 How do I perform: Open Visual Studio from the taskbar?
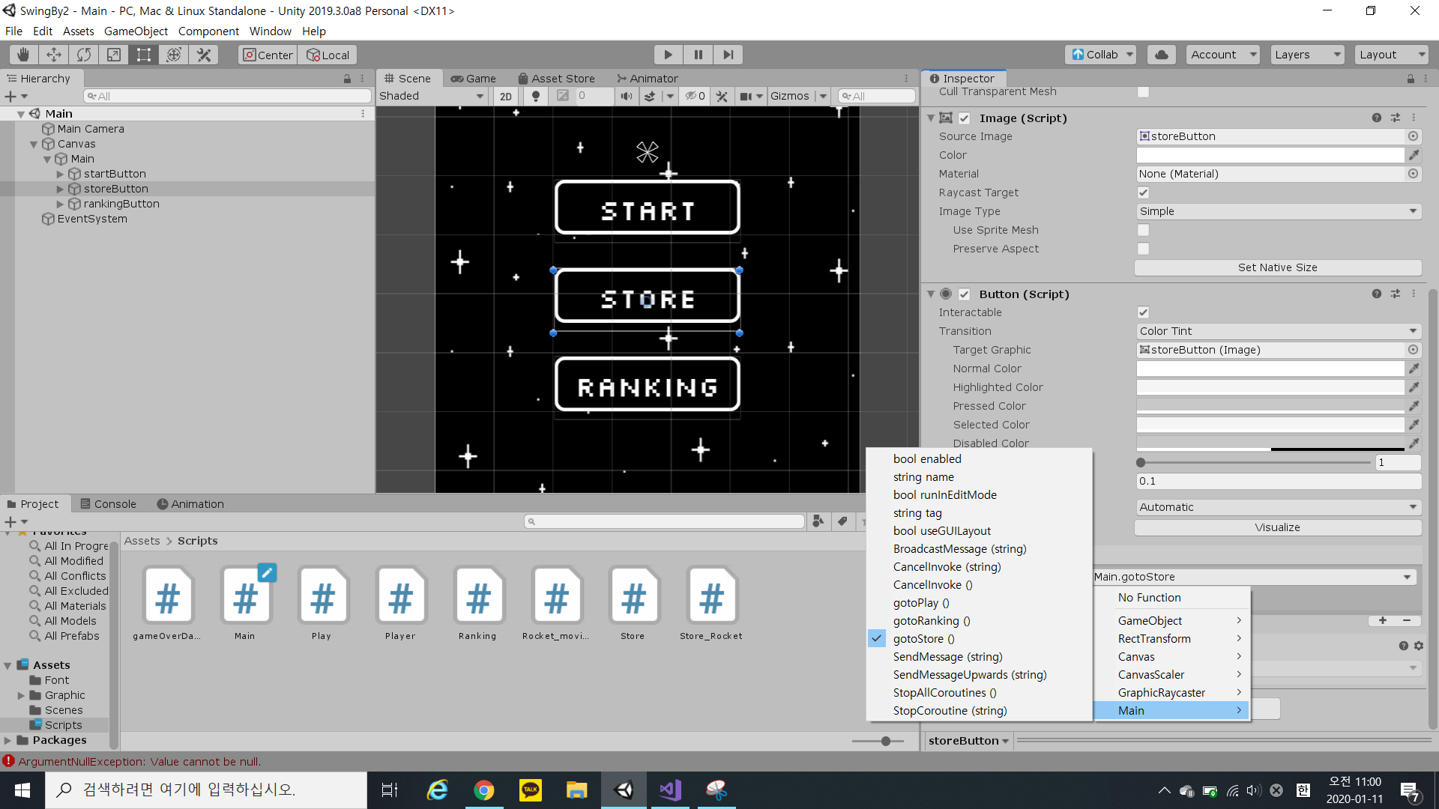pyautogui.click(x=670, y=790)
